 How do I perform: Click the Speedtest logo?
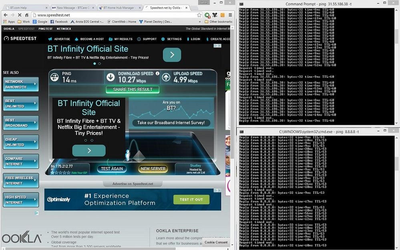[20, 39]
